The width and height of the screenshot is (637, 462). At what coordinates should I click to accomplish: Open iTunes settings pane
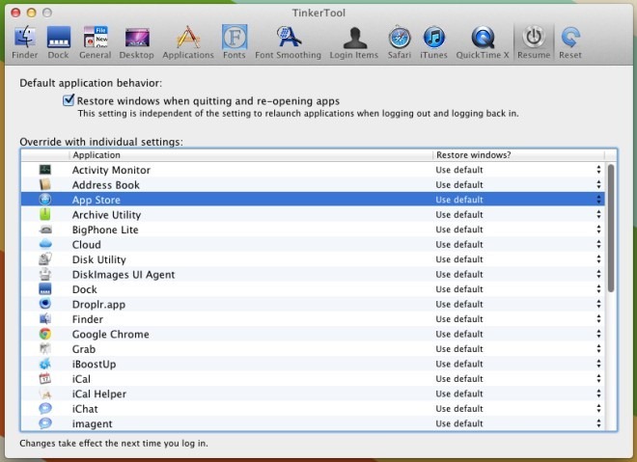433,42
